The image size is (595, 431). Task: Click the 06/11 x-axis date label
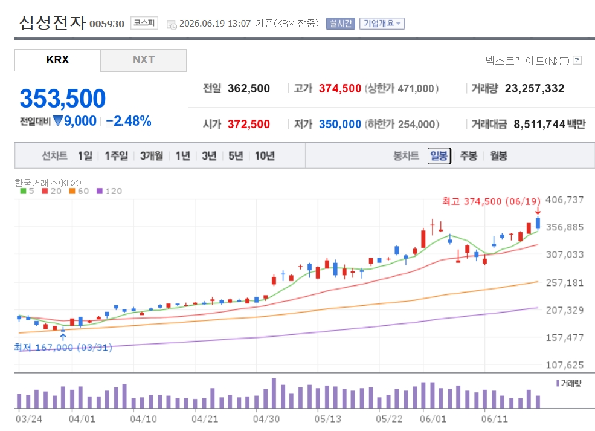[x=494, y=419]
